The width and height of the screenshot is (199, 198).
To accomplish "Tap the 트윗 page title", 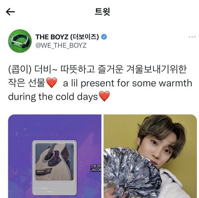I will click(x=102, y=12).
